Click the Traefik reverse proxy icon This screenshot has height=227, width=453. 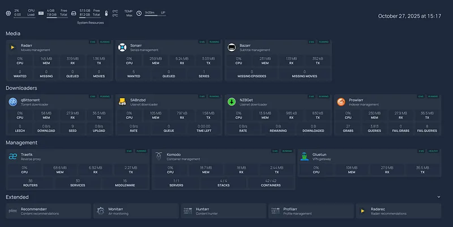click(12, 156)
